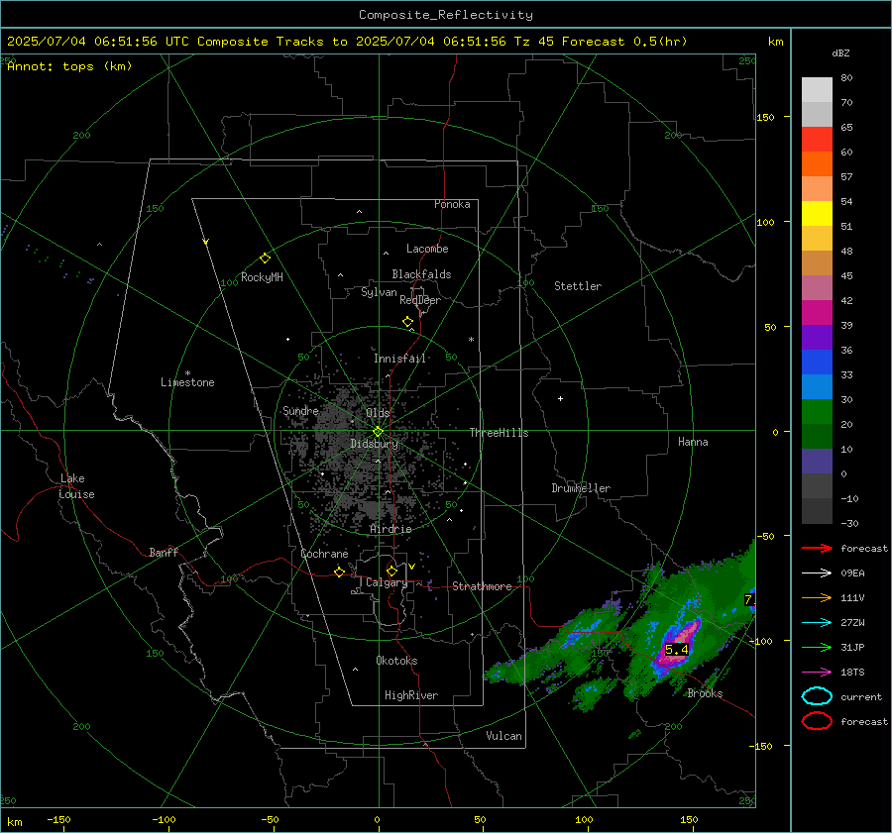
Task: Click the 5.4 storm tops label
Action: [x=676, y=650]
